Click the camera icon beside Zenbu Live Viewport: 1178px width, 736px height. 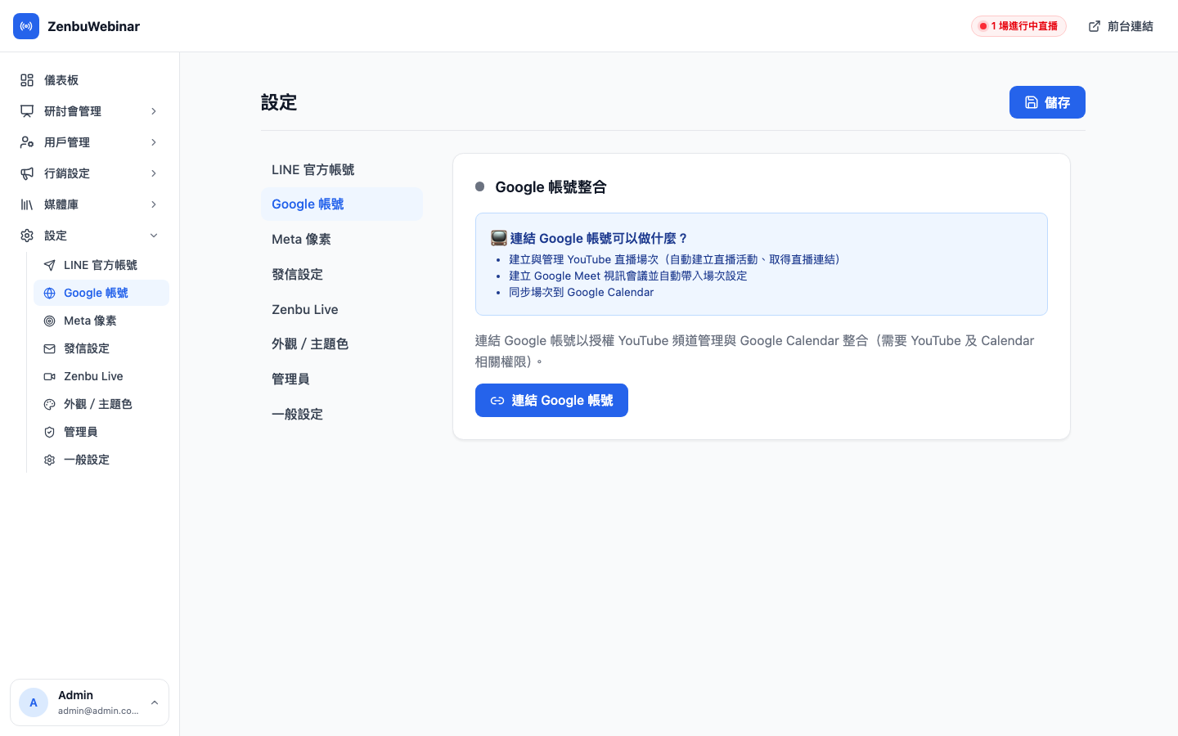pyautogui.click(x=50, y=376)
